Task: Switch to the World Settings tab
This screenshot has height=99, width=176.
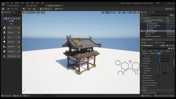Action: (160, 43)
